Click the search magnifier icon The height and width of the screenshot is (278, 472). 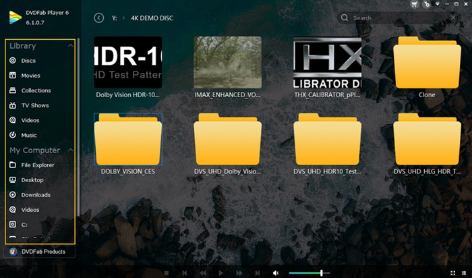tap(345, 18)
